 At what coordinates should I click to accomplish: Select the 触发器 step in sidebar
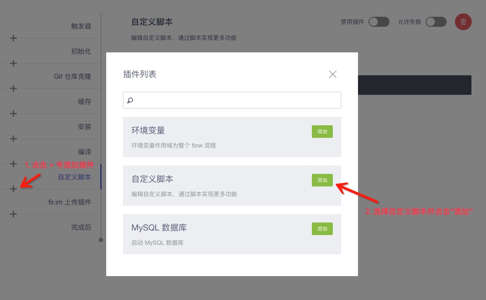[81, 26]
